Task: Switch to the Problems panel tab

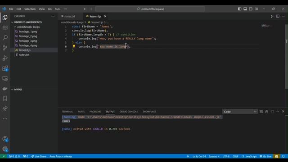Action: (95, 112)
